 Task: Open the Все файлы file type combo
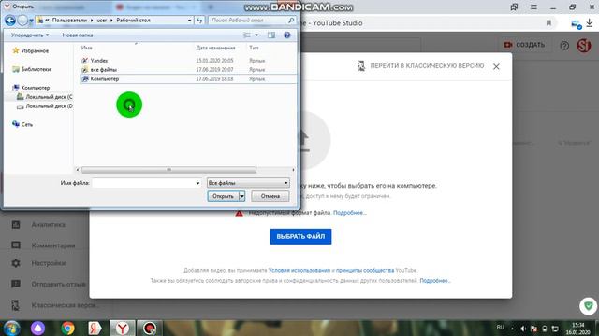coord(248,183)
